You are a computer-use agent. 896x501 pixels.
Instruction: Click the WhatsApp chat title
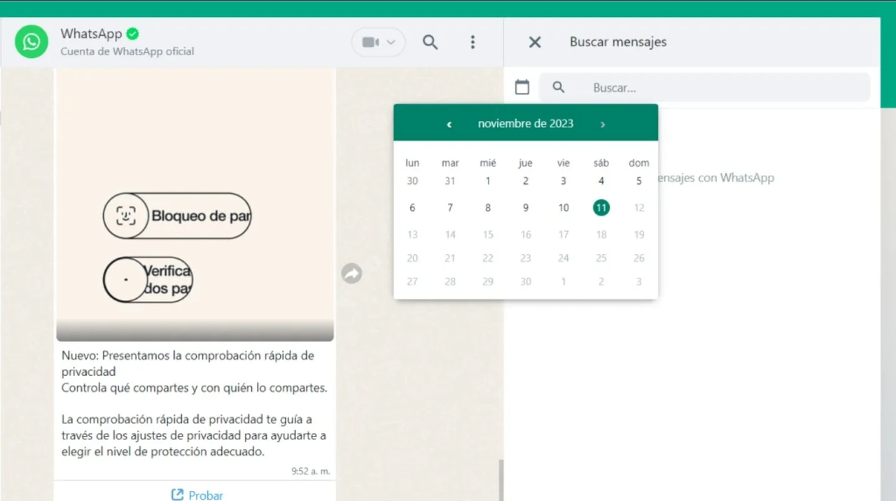coord(91,34)
